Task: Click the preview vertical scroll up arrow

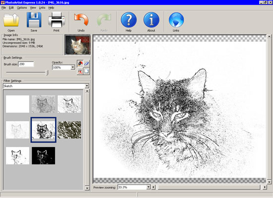Action: pyautogui.click(x=269, y=37)
